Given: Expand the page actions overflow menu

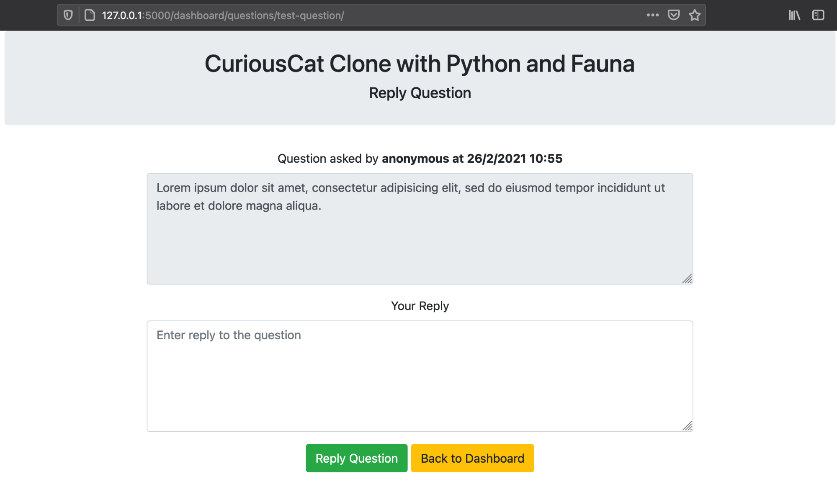Looking at the screenshot, I should (x=652, y=15).
